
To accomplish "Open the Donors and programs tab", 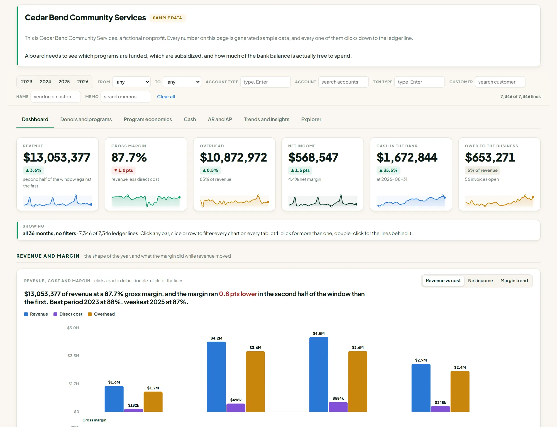I will [x=86, y=119].
